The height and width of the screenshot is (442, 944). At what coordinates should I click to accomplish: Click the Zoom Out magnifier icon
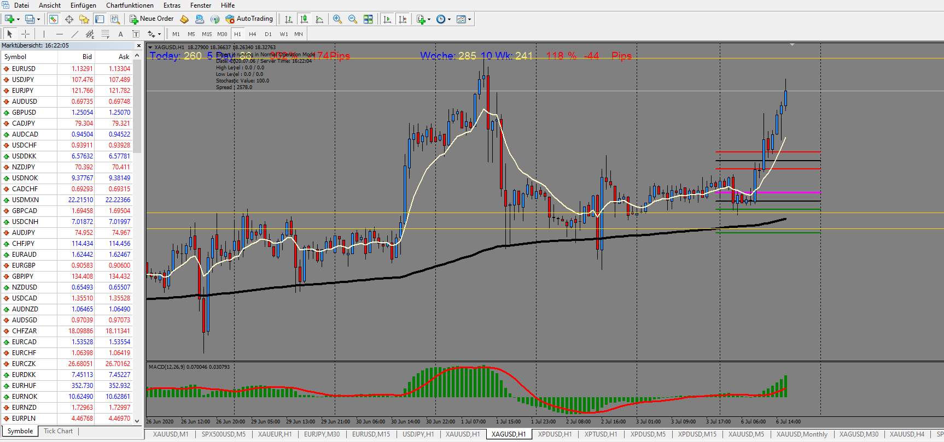[x=353, y=19]
